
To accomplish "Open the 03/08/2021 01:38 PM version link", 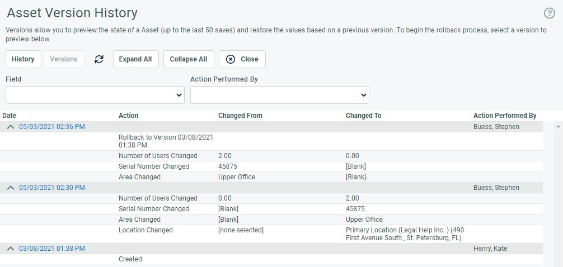I will [x=52, y=249].
